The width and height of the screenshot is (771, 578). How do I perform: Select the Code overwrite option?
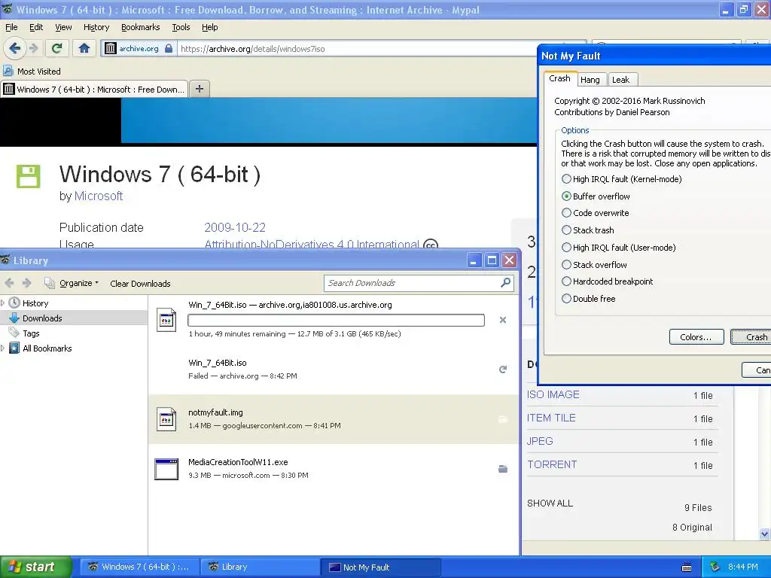click(x=595, y=213)
